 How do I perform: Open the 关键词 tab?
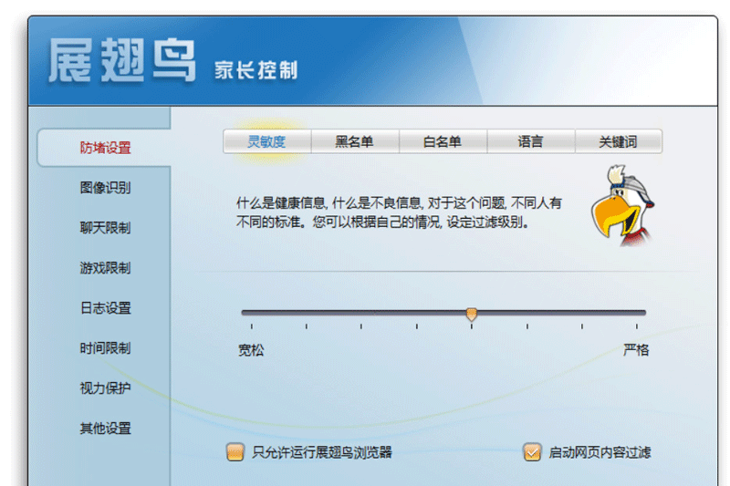[x=619, y=141]
